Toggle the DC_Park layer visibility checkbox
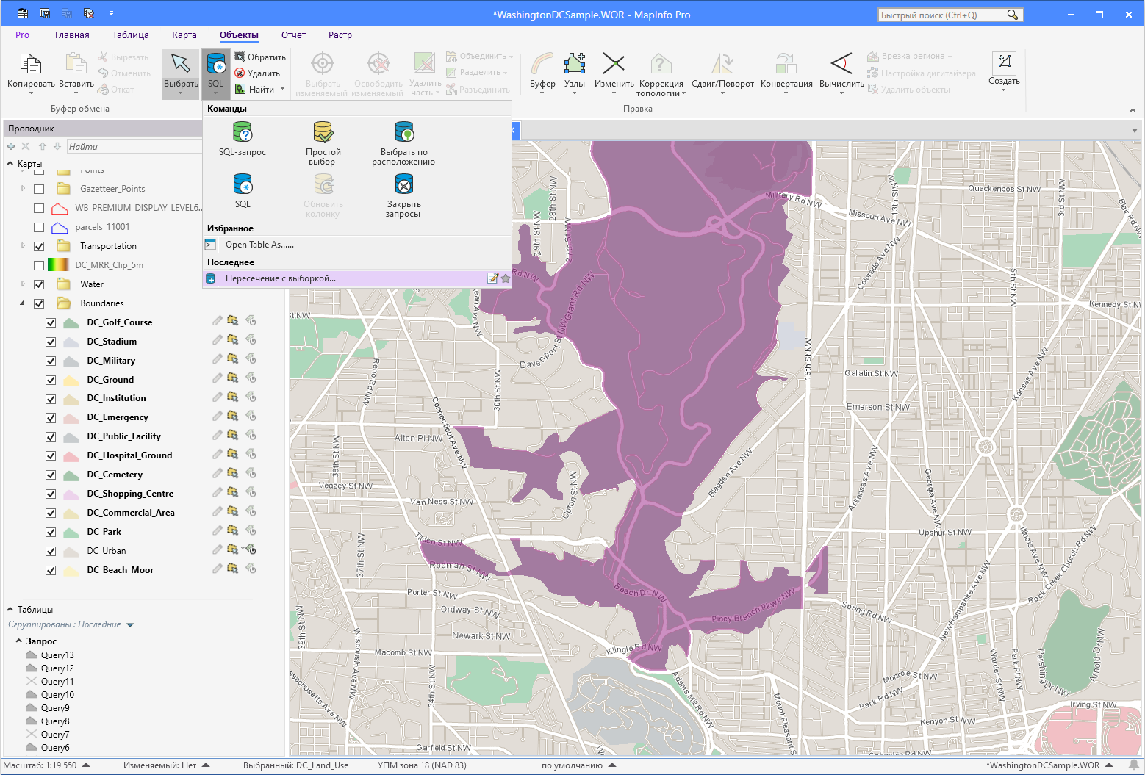The height and width of the screenshot is (775, 1145). (51, 532)
